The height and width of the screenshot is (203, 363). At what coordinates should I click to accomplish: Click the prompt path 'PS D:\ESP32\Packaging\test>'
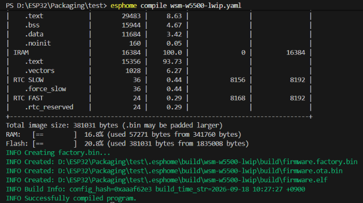pos(57,5)
